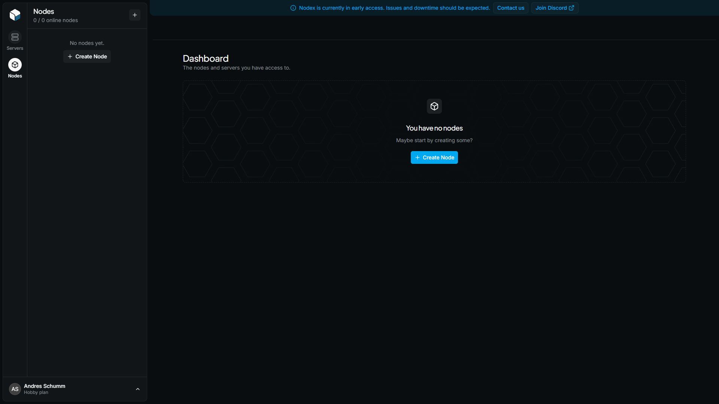The image size is (719, 404).
Task: Open the Servers section icon
Action: coord(15,37)
